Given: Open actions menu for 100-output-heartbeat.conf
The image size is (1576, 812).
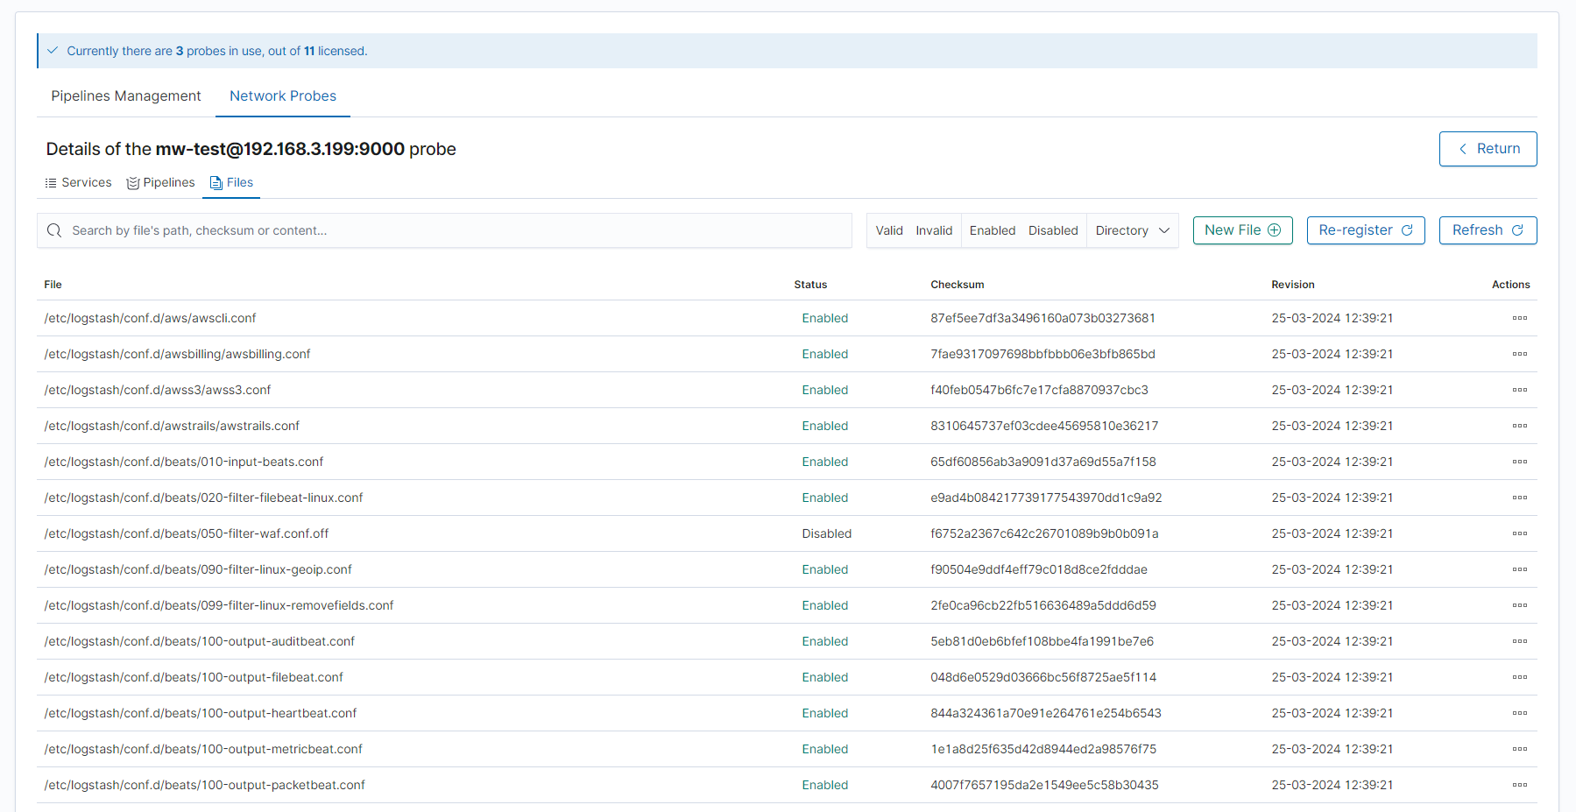Looking at the screenshot, I should click(1519, 713).
